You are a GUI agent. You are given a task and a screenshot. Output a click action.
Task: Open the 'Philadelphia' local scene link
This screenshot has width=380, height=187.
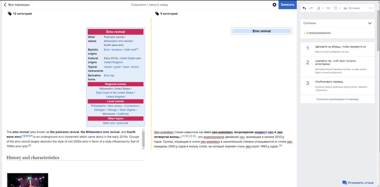98,106
